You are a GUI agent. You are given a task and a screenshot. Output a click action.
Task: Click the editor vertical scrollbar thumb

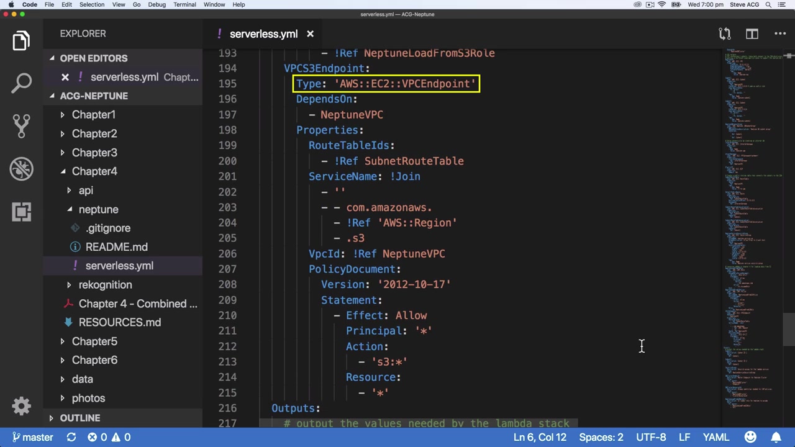pyautogui.click(x=789, y=329)
